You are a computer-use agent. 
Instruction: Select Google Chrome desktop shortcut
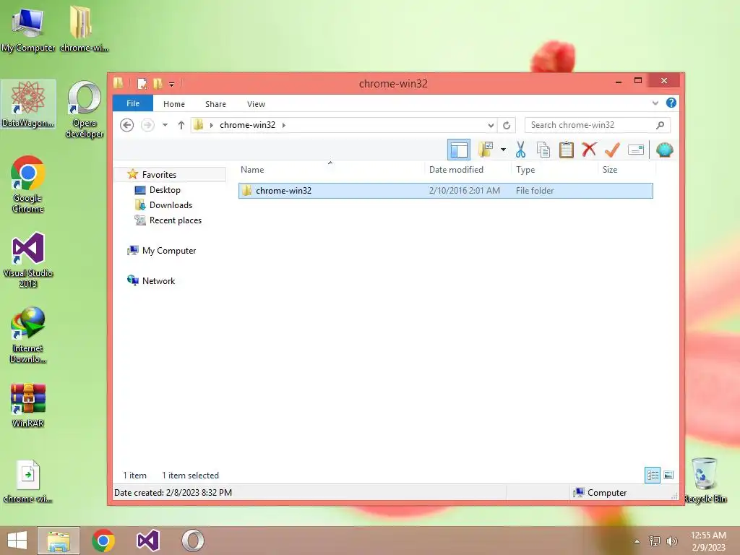28,184
